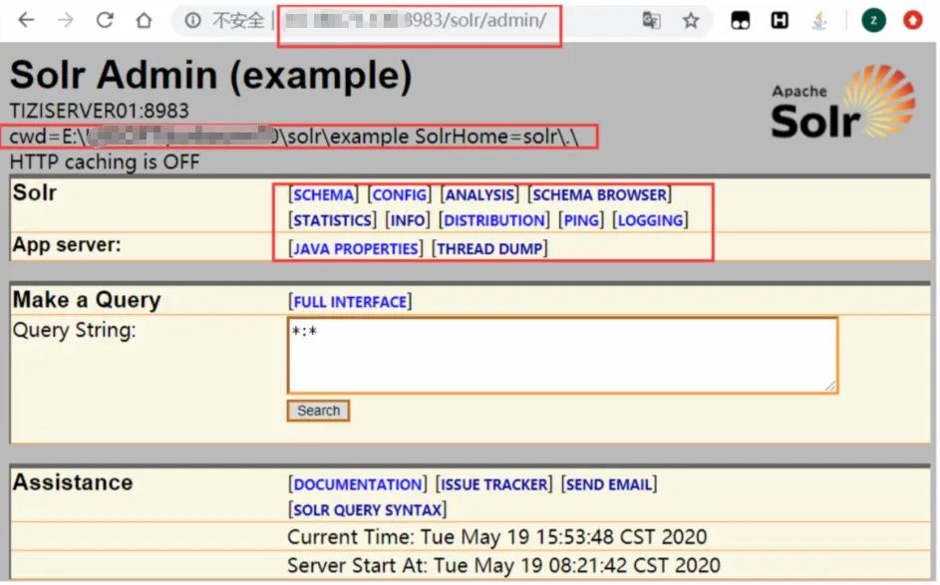Image resolution: width=940 pixels, height=585 pixels.
Task: Click the translate page icon in address bar
Action: (x=651, y=20)
